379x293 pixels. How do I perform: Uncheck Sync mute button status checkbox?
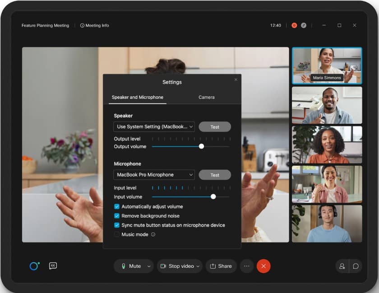117,225
